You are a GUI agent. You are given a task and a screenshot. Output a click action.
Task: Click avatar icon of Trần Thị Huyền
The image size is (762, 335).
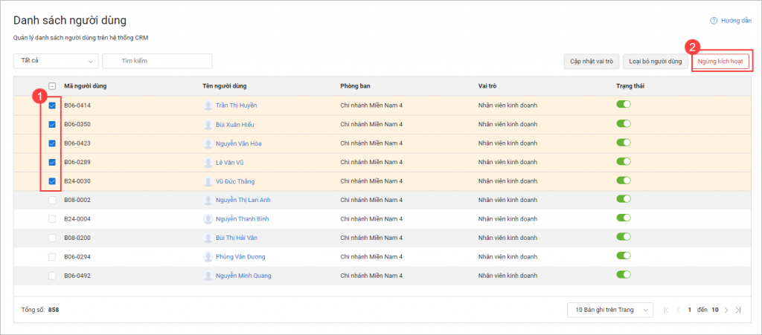(208, 105)
